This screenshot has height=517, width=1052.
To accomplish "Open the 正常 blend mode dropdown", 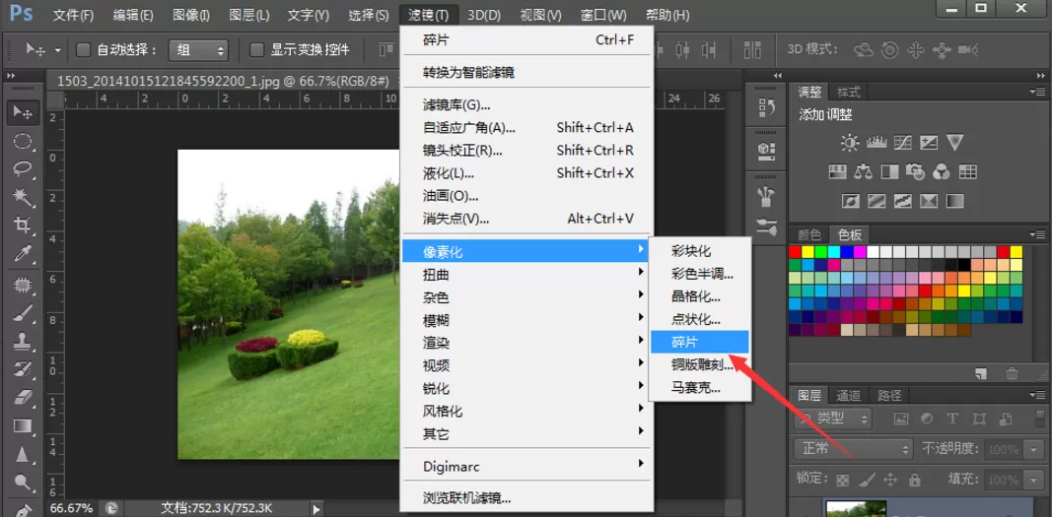I will [854, 449].
